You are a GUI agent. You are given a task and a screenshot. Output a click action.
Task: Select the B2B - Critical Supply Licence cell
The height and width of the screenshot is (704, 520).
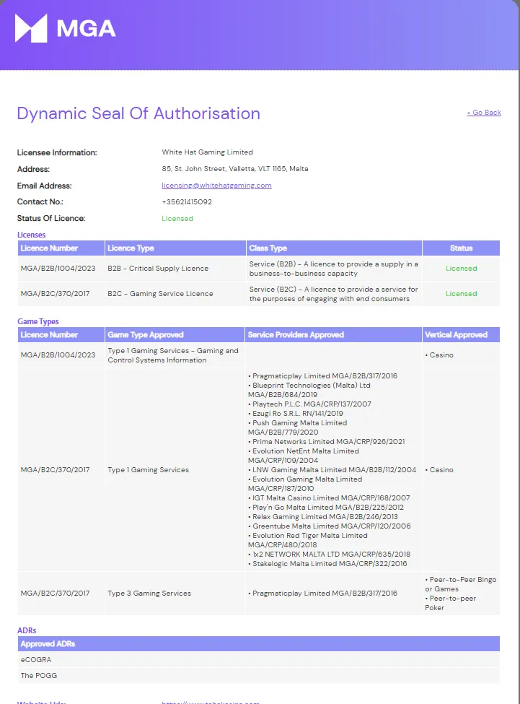[x=158, y=269]
